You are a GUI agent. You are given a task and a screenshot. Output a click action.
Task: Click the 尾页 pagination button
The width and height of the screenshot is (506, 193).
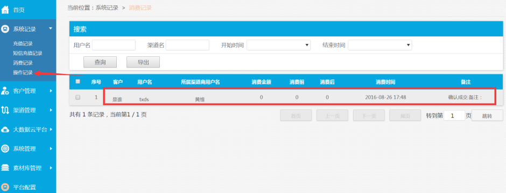click(405, 116)
